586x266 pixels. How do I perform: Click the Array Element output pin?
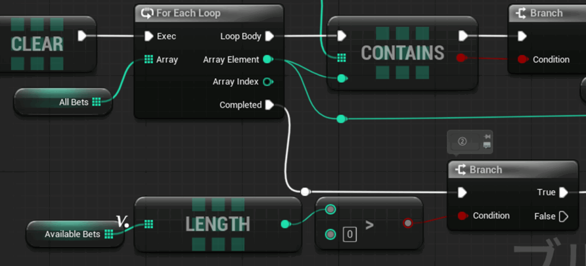pos(267,59)
